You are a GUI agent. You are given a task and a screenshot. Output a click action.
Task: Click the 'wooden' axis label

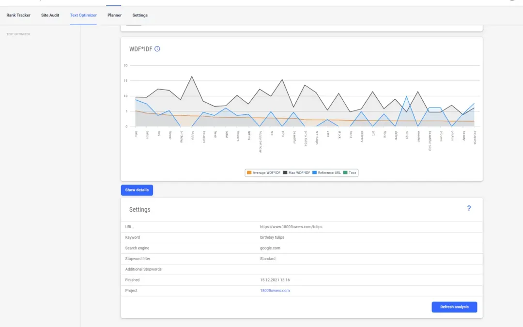(418, 136)
